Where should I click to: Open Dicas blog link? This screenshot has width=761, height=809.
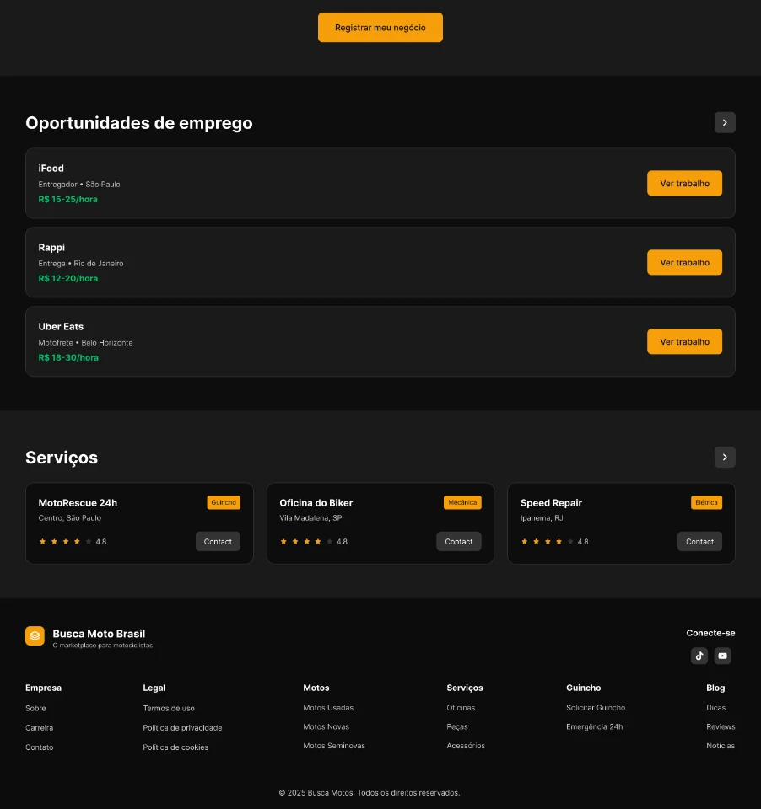tap(715, 708)
